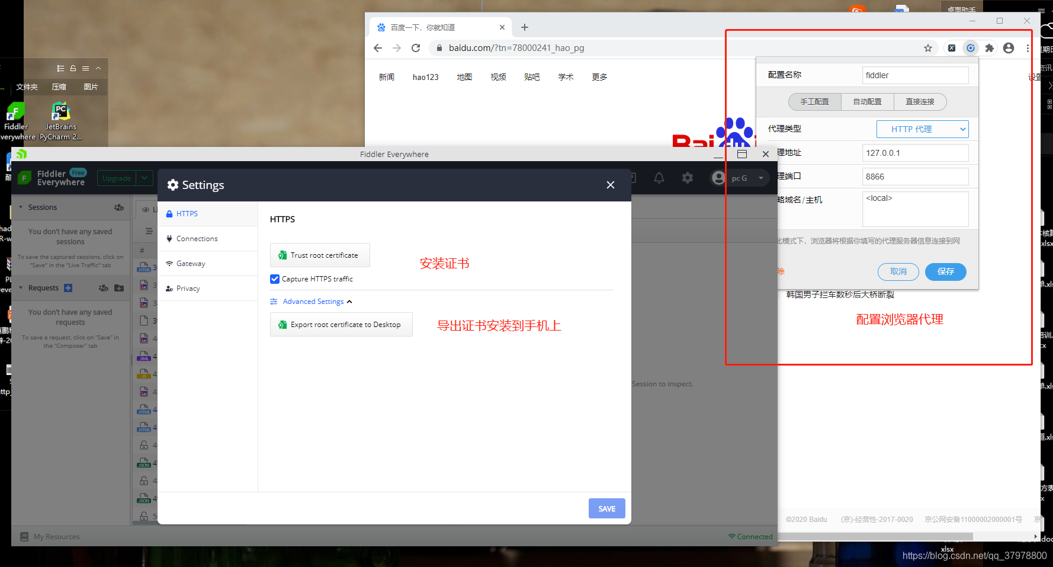Bookmark page with star icon
This screenshot has width=1053, height=567.
928,48
